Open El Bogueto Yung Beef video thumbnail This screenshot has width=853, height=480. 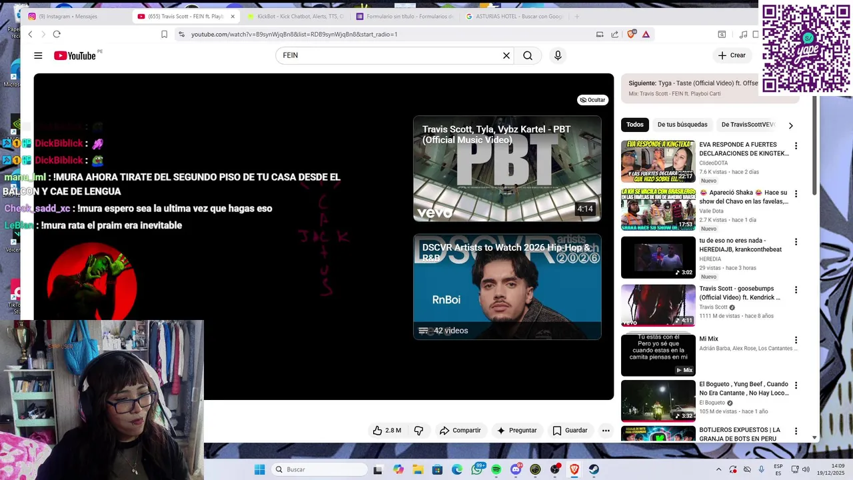[658, 401]
